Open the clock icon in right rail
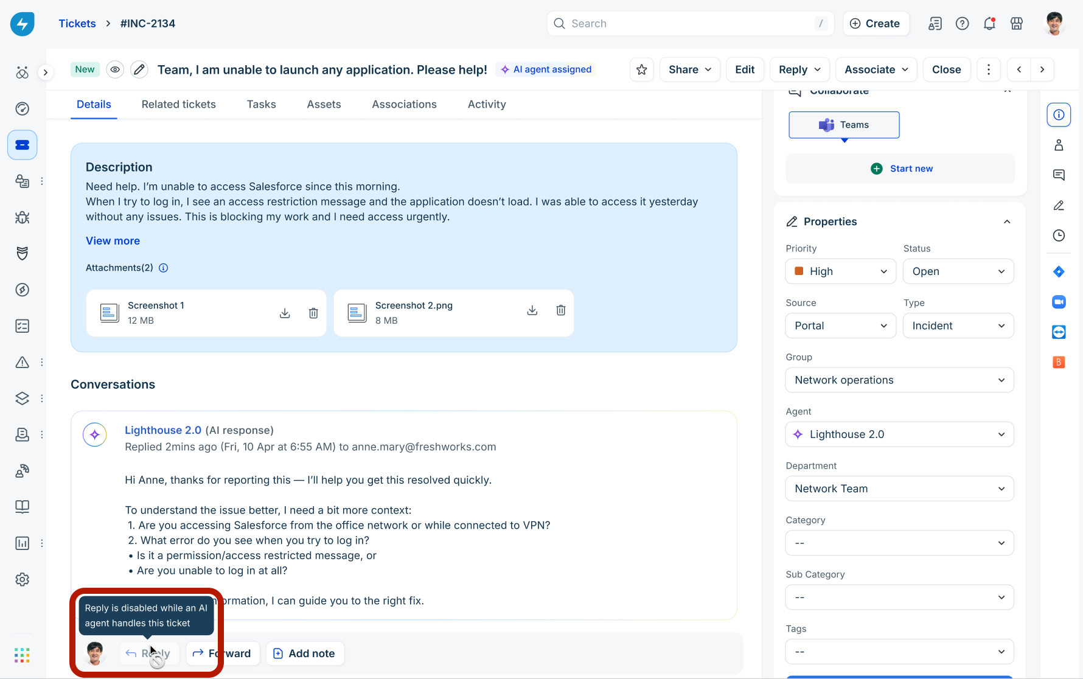Viewport: 1083px width, 679px height. (x=1059, y=235)
